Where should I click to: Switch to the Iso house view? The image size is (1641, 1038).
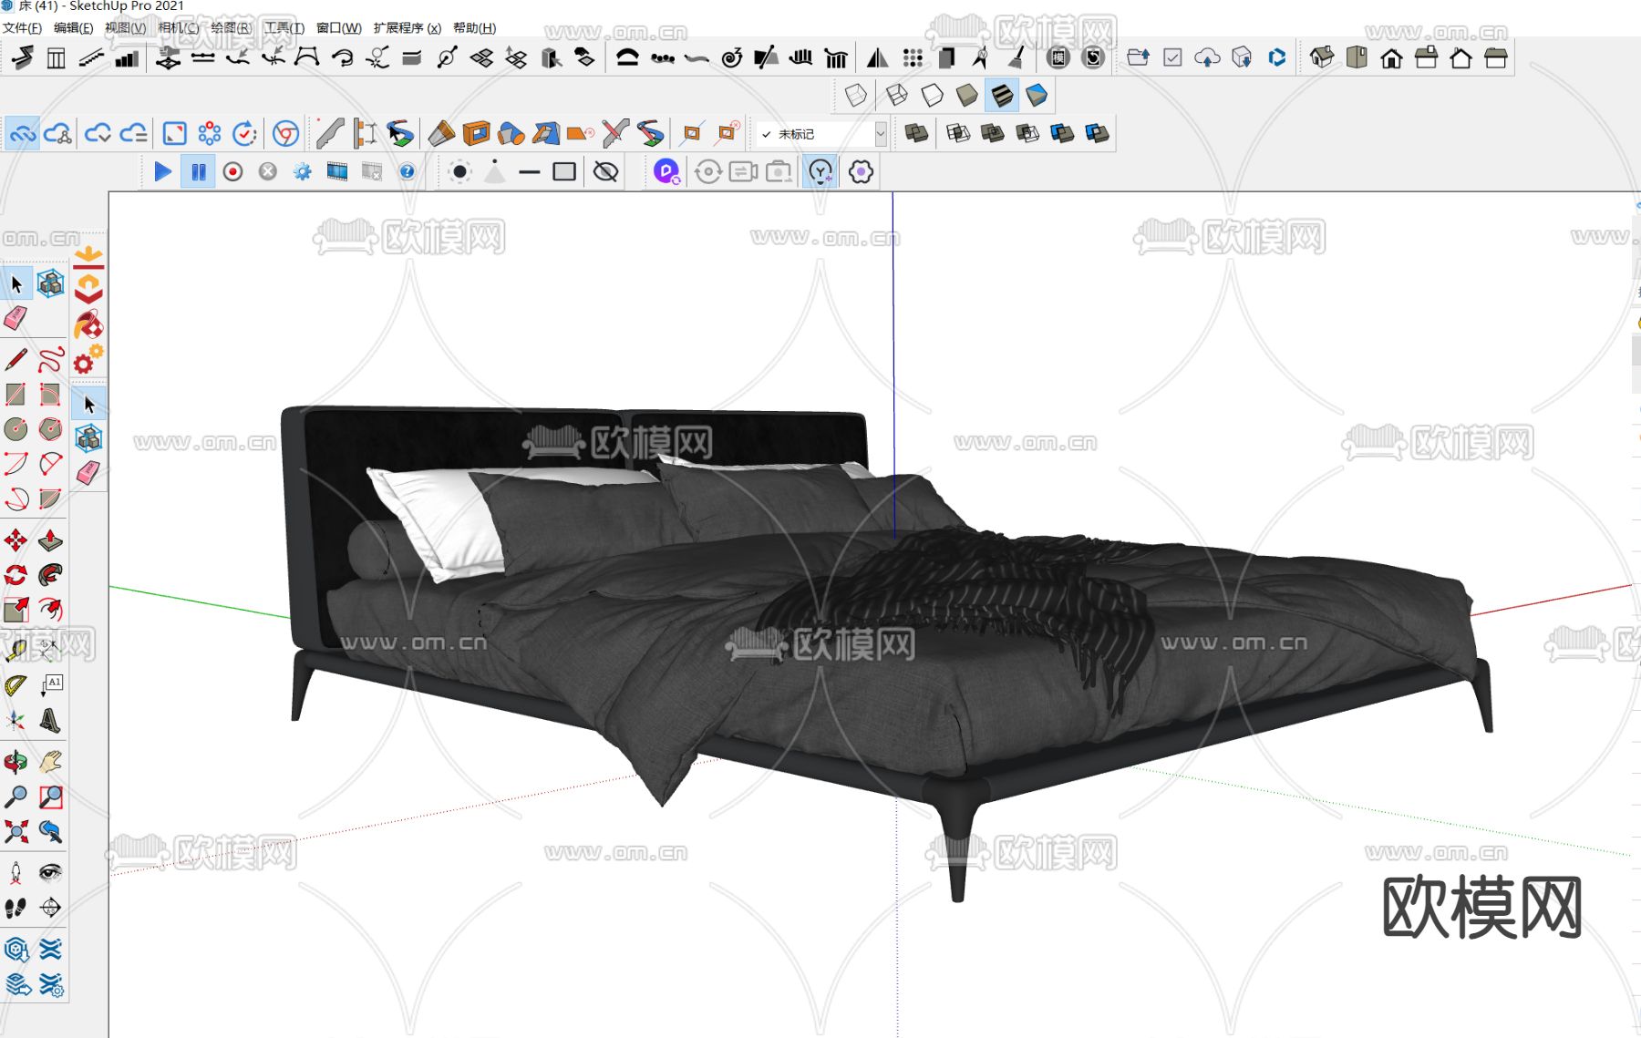coord(1321,58)
